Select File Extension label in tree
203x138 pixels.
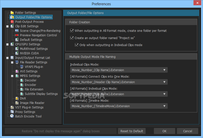[x=34, y=89]
